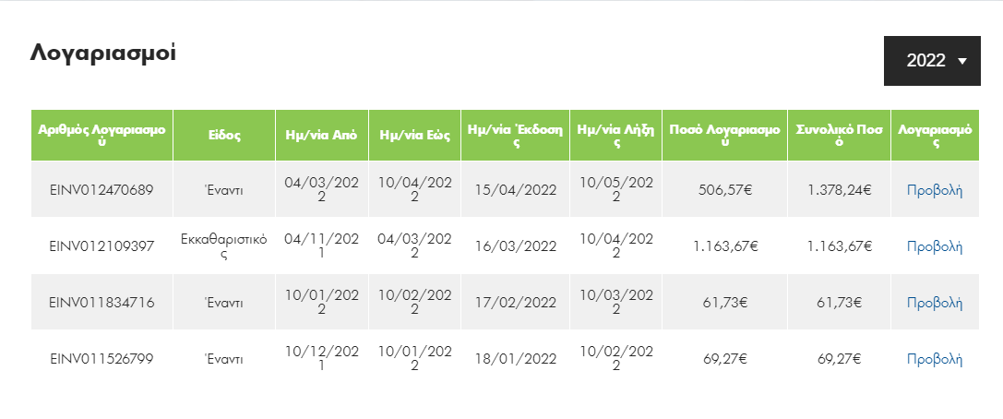Select the Ημ/νία Από column header

[x=322, y=136]
